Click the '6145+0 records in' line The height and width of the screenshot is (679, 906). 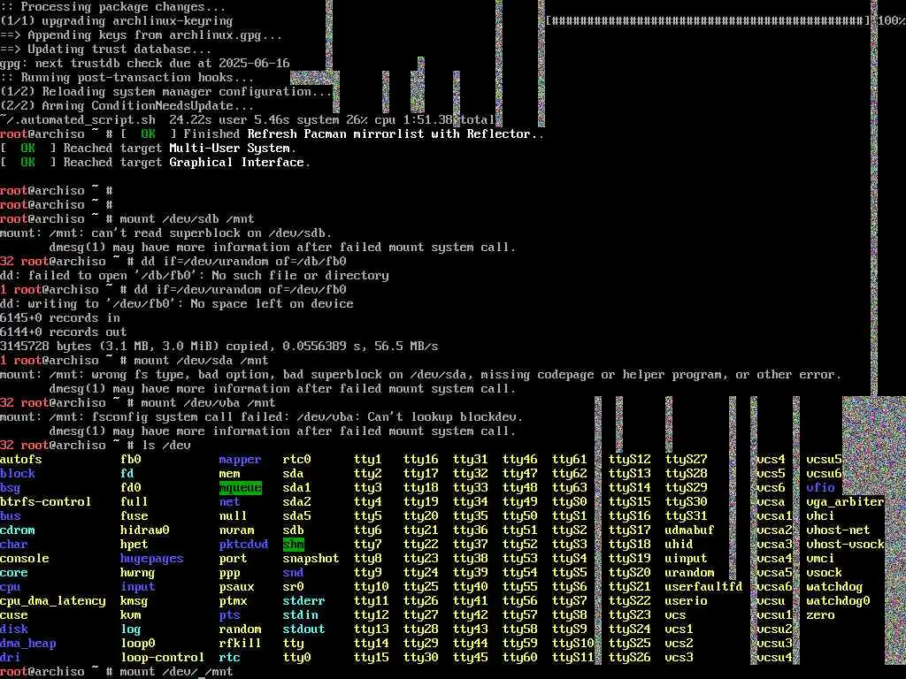(60, 318)
